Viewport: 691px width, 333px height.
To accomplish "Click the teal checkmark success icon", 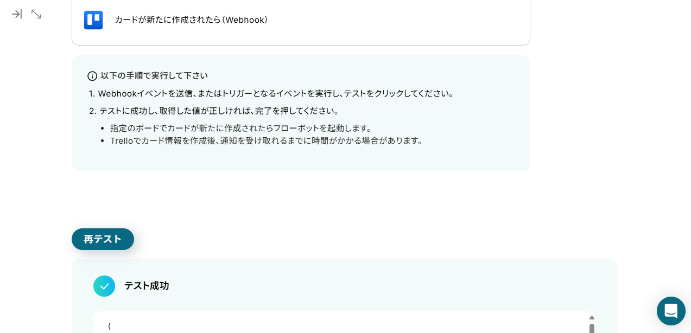I will pos(104,286).
